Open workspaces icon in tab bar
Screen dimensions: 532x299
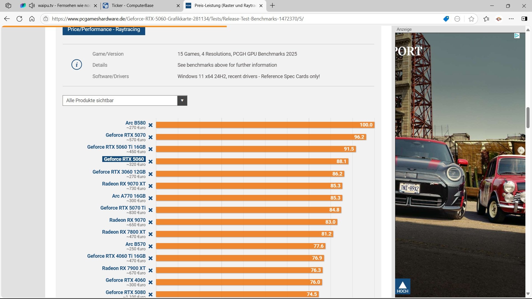[x=8, y=6]
